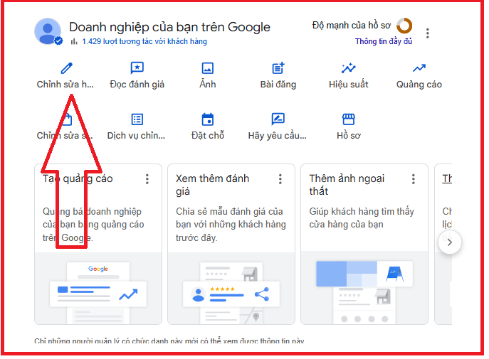Open Hãy yêu cầu đánh giá icon

278,119
